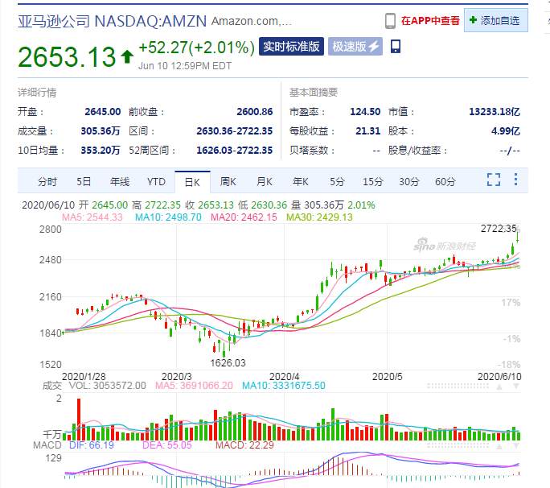Switch to the 5分 interval tab
The height and width of the screenshot is (488, 550).
click(337, 182)
